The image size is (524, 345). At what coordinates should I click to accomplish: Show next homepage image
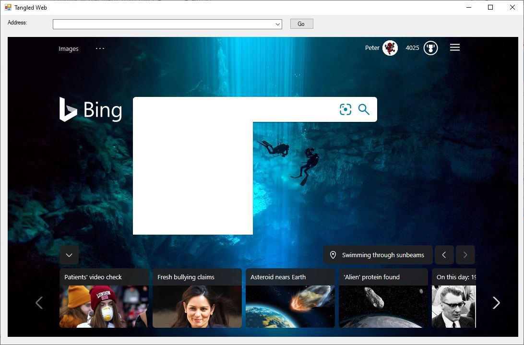tap(465, 255)
